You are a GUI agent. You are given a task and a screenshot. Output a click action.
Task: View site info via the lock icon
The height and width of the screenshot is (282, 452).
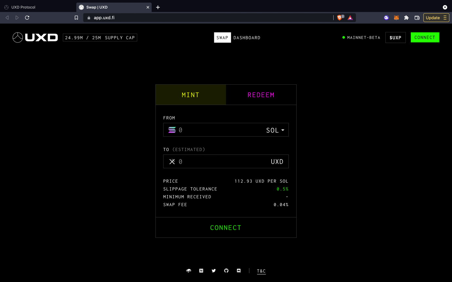(x=89, y=18)
